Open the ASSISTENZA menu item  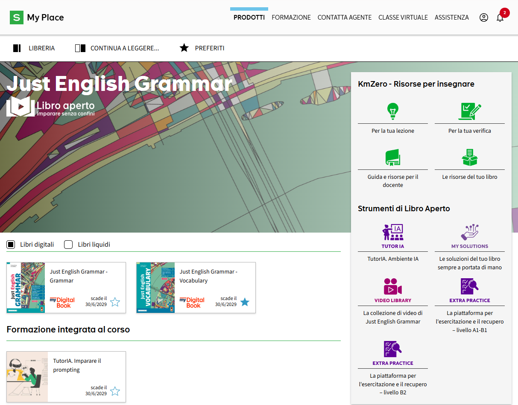pos(452,17)
